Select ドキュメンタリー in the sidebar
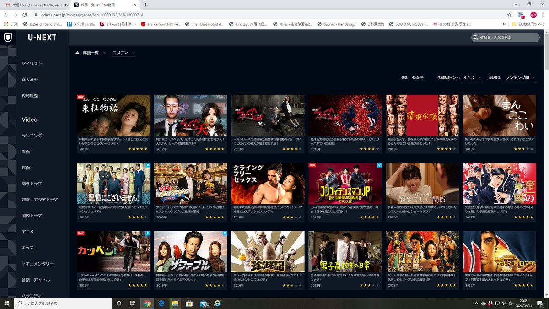Screen dimensions: 549x309 click(38, 264)
